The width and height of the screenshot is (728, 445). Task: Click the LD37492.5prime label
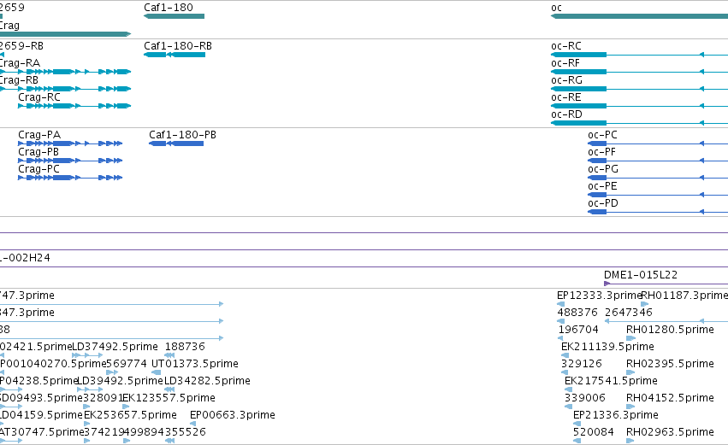pyautogui.click(x=115, y=347)
